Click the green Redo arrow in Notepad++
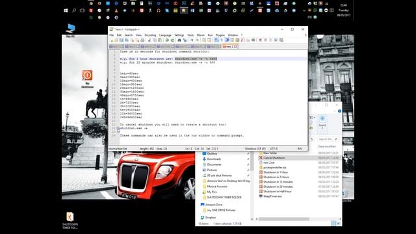416x234 pixels. click(x=172, y=40)
